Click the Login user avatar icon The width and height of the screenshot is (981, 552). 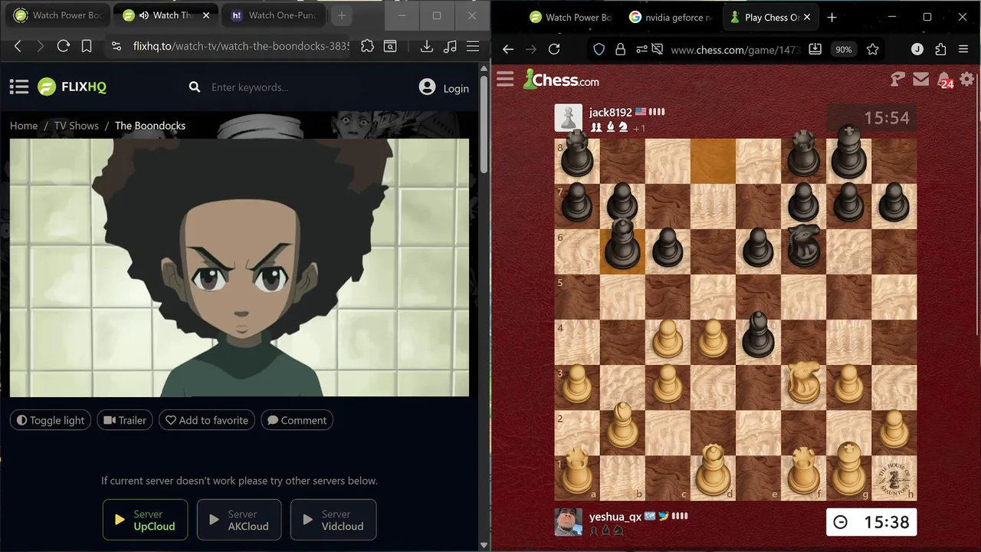tap(427, 87)
